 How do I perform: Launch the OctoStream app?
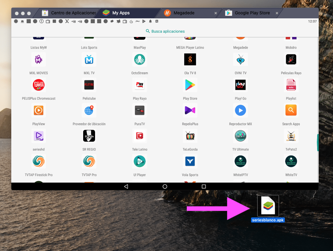(x=140, y=60)
